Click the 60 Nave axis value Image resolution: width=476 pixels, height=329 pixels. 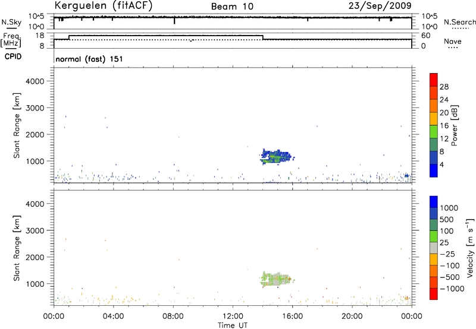click(425, 36)
